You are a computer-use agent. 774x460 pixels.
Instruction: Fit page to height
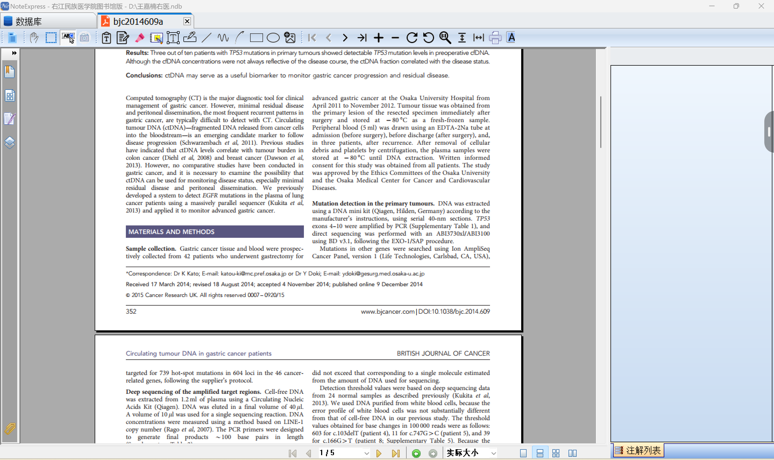[462, 38]
